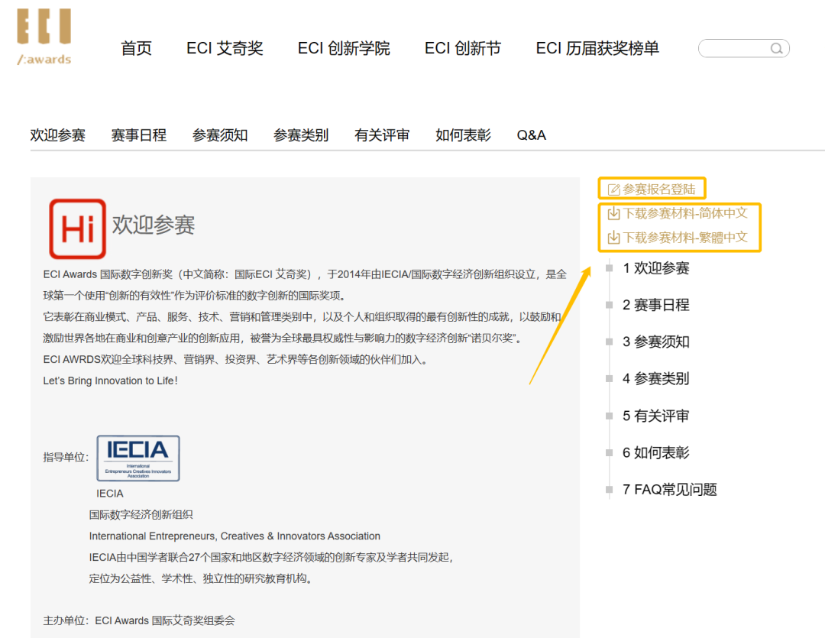
Task: Switch to the 参赛类别 tab
Action: pos(301,134)
